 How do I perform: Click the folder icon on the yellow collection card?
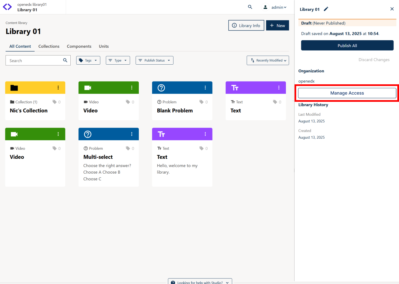click(14, 87)
